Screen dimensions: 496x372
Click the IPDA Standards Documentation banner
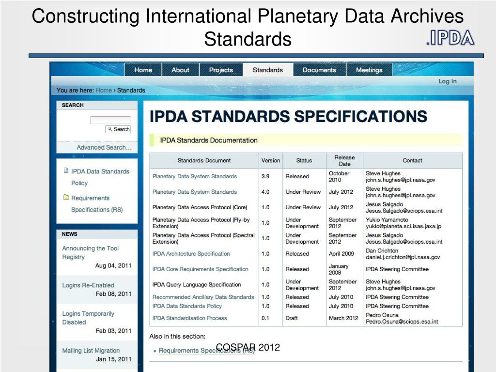pos(306,140)
